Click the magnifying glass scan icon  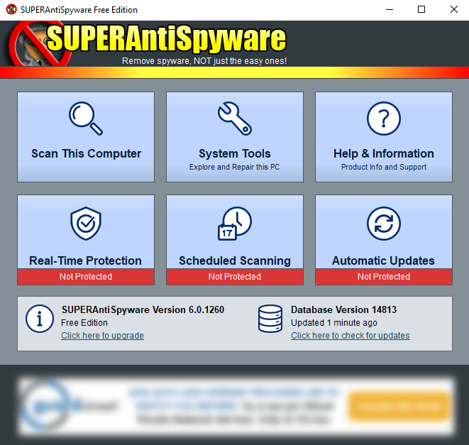86,119
